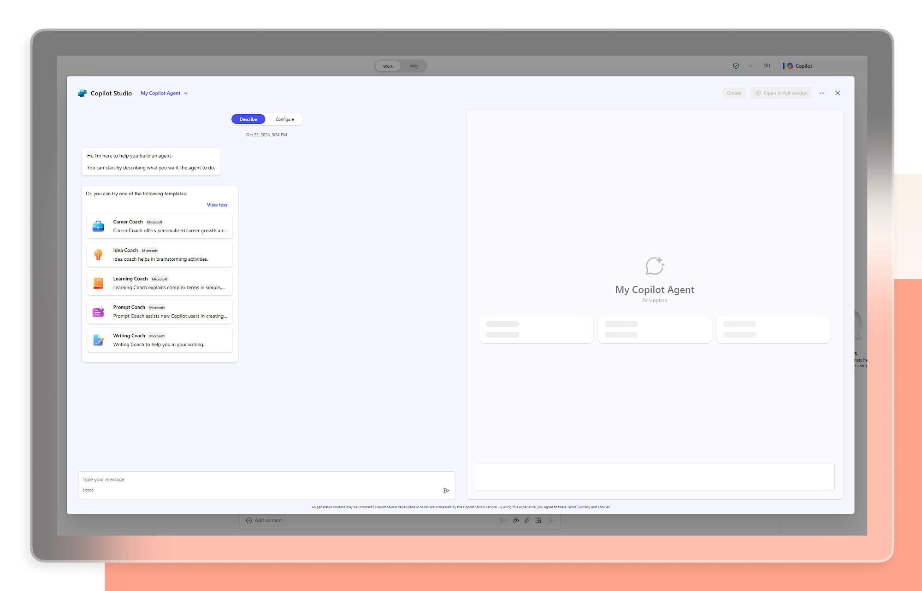
Task: Click the panel layout icon in background bar
Action: 767,66
